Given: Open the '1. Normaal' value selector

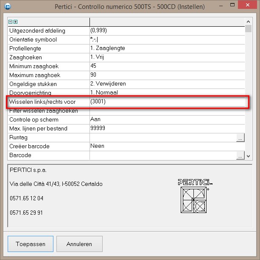Looking at the screenshot, I should 167,93.
